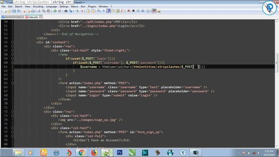Stop macro recording with black square icon
Viewport: 279px width, 157px height.
tap(133, 11)
